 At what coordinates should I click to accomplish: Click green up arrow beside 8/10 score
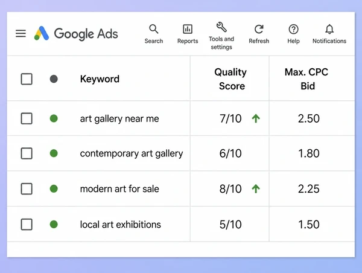click(256, 189)
